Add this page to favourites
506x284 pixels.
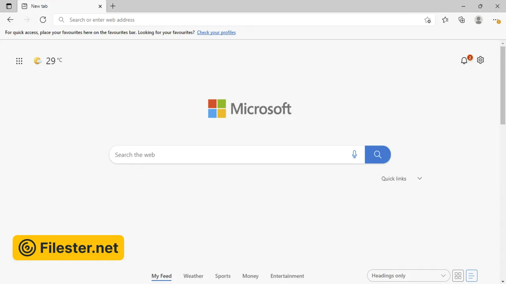[x=427, y=20]
